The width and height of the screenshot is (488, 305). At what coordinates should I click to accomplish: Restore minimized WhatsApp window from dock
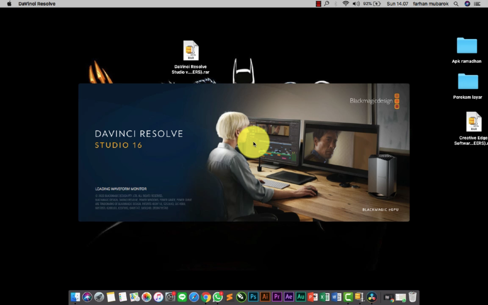point(401,298)
